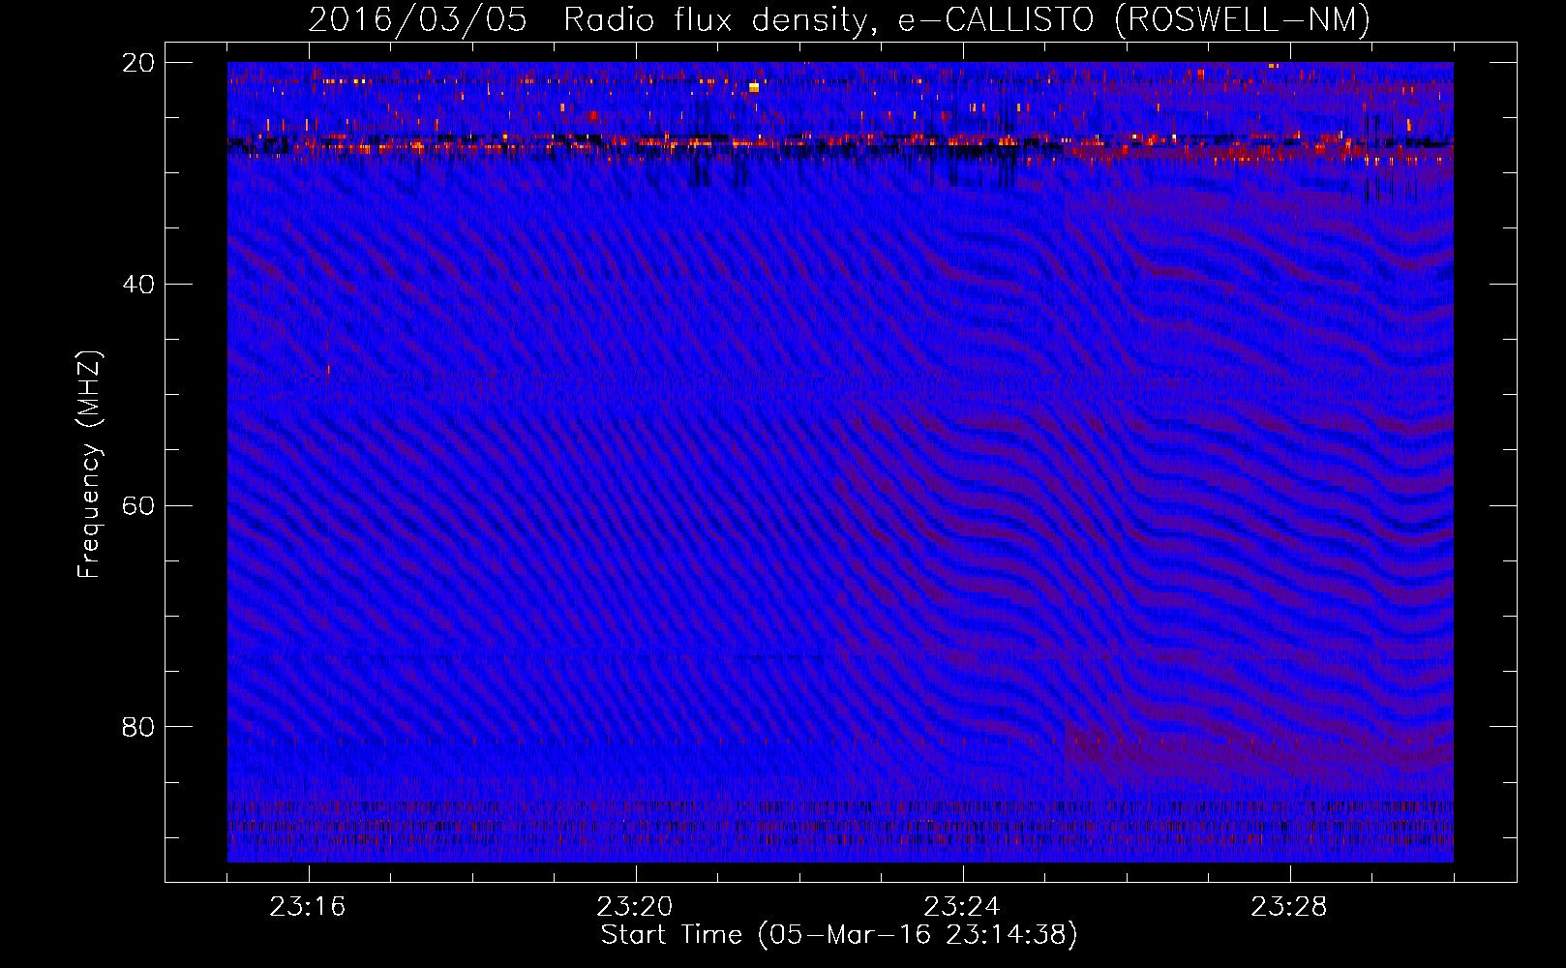Click the 'Start Time (05-Mar-16 23:14:38)' label
Image resolution: width=1566 pixels, height=968 pixels.
click(x=839, y=935)
